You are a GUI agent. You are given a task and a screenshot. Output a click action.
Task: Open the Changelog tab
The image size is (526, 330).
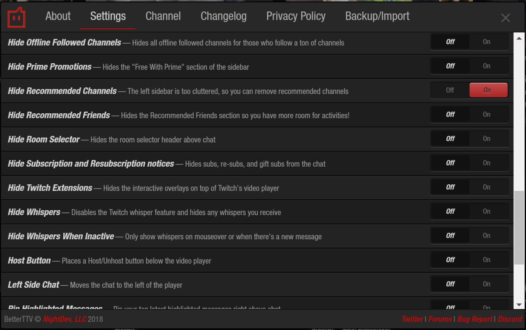[x=224, y=16]
